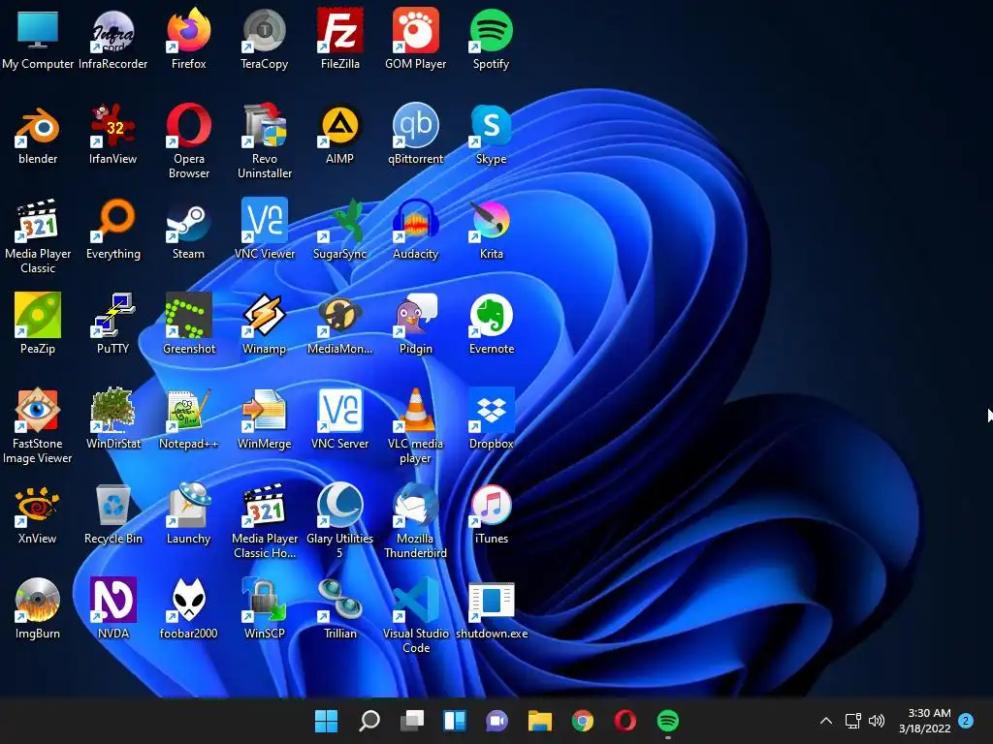993x744 pixels.
Task: Open taskbar Search magnifier
Action: [369, 721]
